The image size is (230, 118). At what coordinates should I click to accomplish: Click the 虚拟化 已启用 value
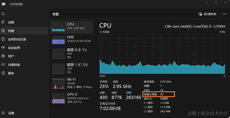164,99
